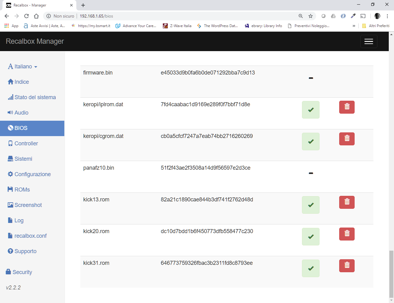Open the Log page
The image size is (394, 303).
pyautogui.click(x=16, y=220)
